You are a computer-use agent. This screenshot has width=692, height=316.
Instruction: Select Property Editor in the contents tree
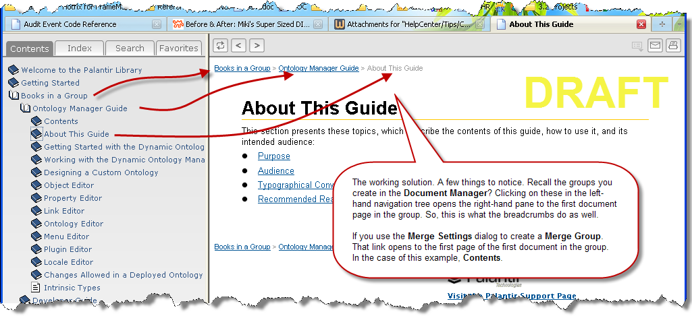(73, 198)
